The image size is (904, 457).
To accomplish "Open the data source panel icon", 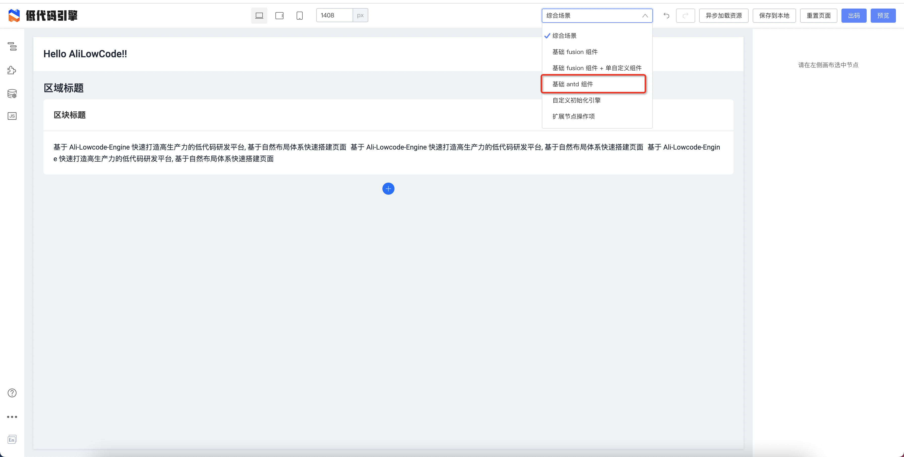I will pyautogui.click(x=12, y=94).
